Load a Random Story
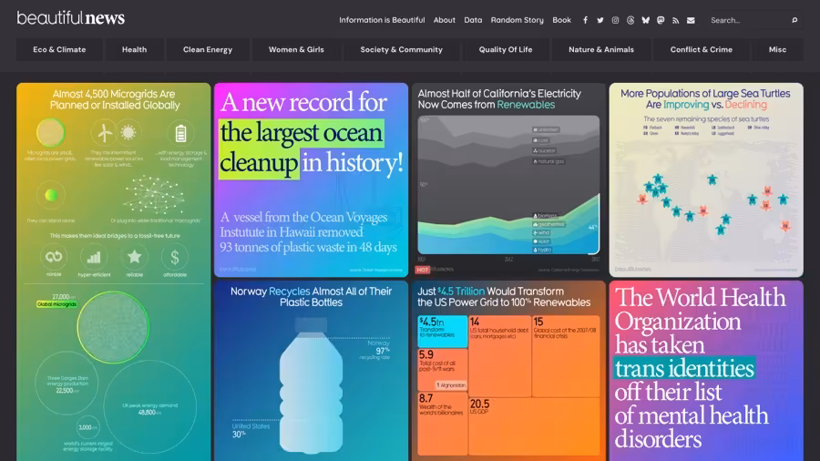 tap(517, 20)
